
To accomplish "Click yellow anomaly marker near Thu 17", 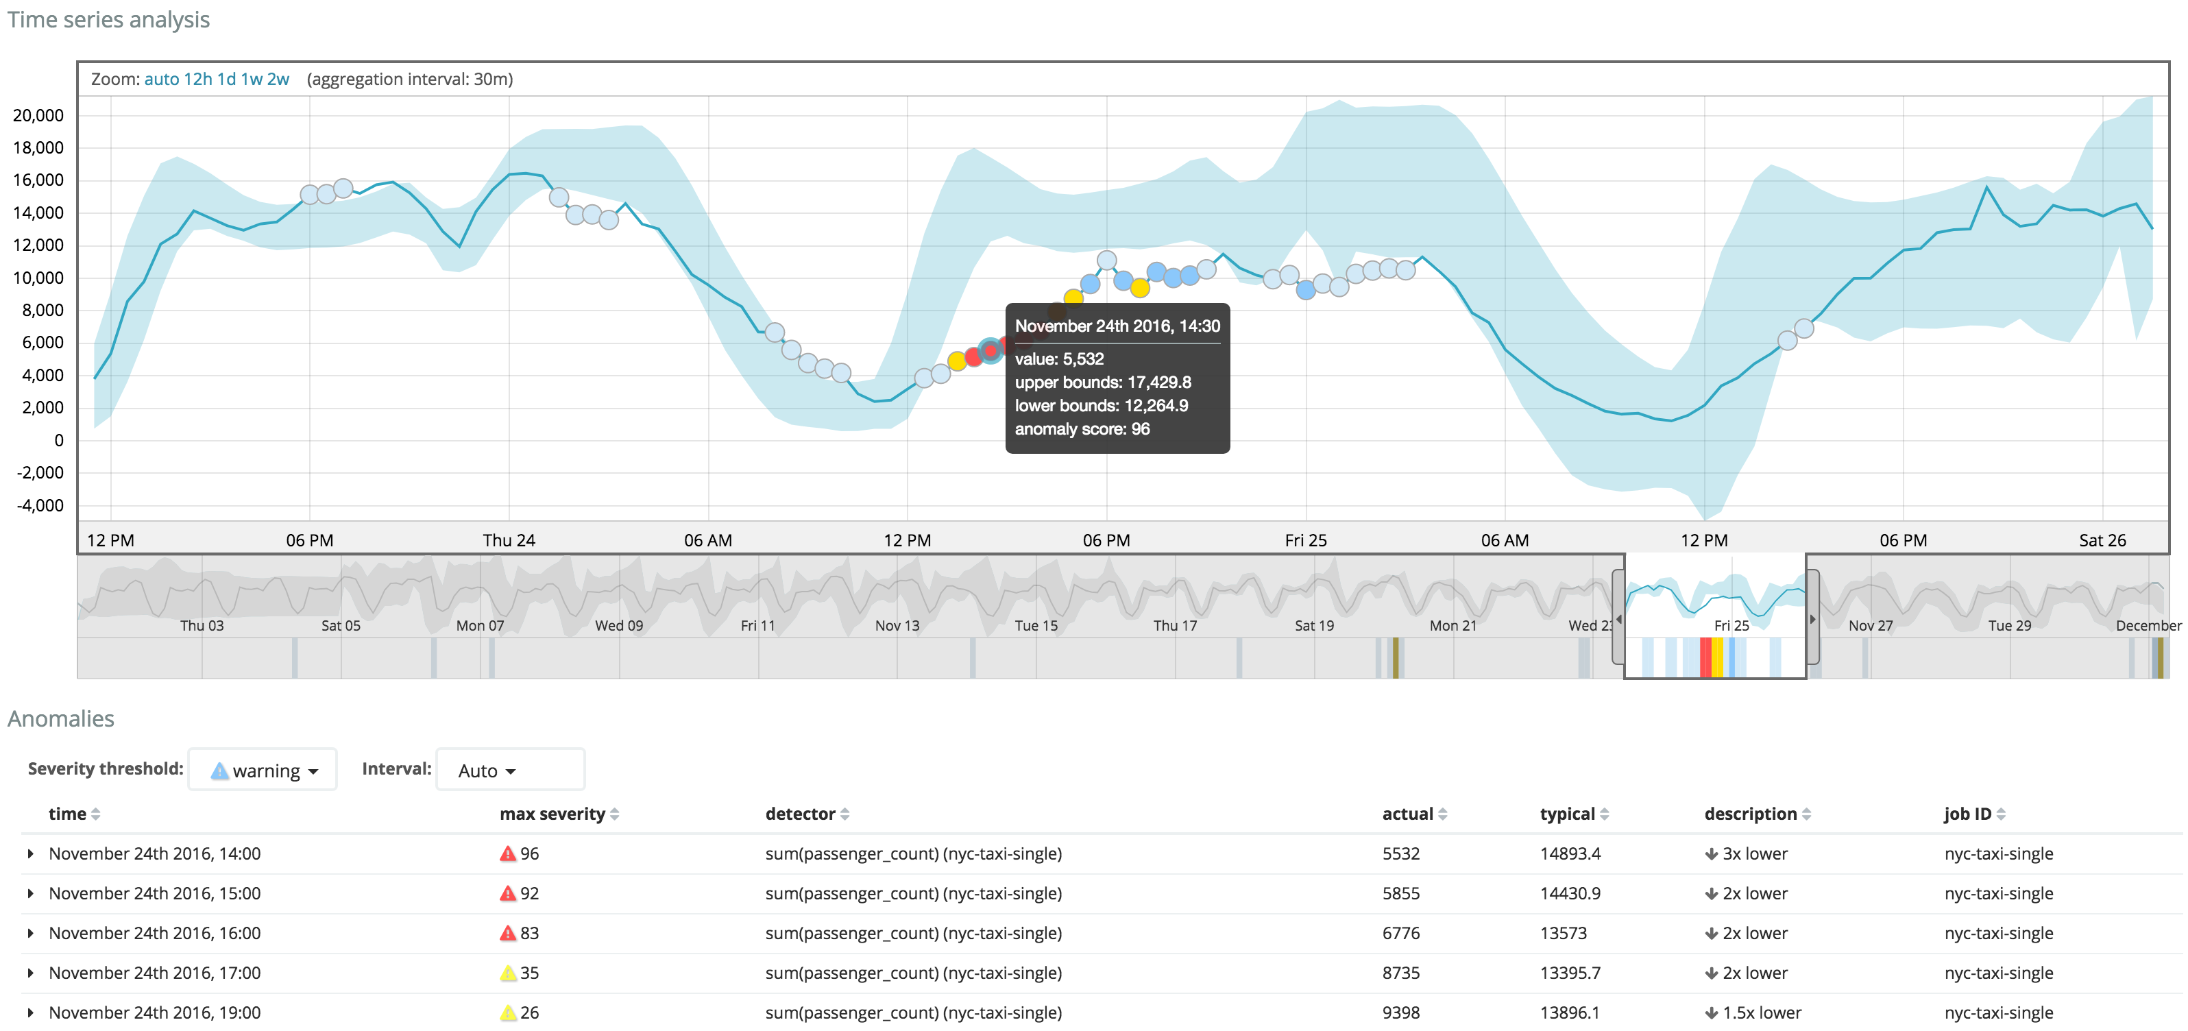I will 1395,658.
